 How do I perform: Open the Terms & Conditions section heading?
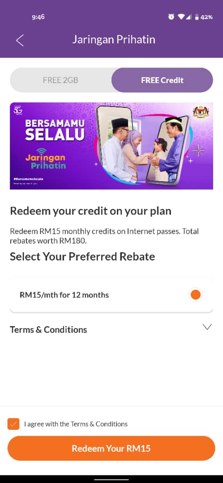48,330
